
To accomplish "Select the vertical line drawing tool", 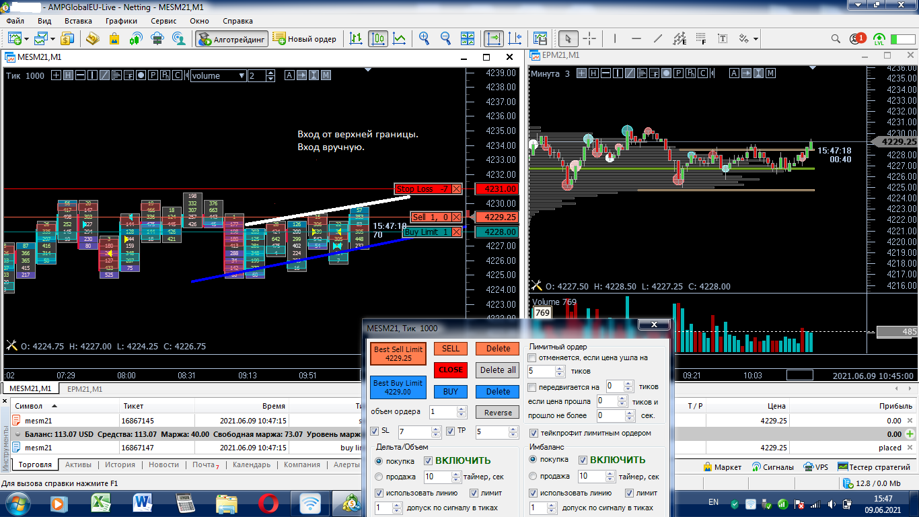I will 616,38.
